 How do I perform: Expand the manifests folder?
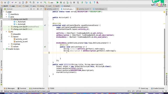(x=6, y=14)
